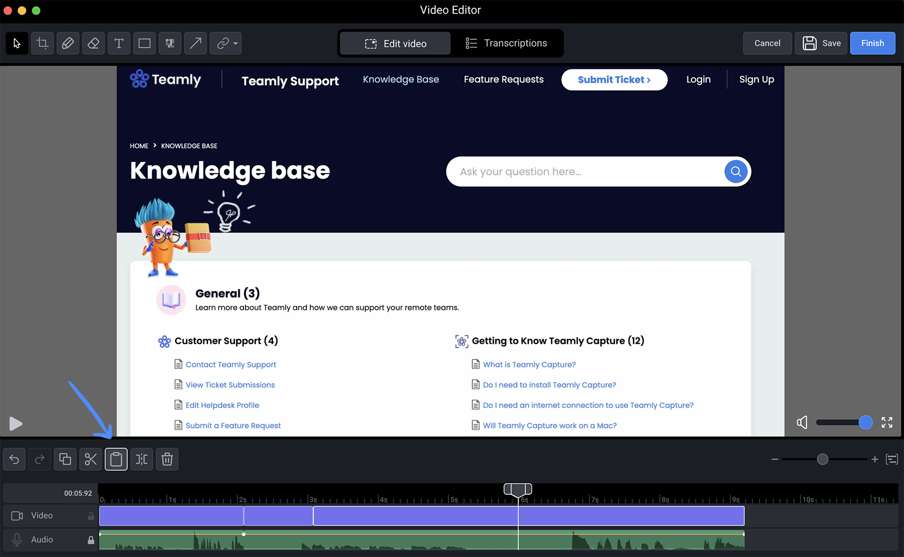904x557 pixels.
Task: Click Getting to Know Teamly Capture heading
Action: [558, 340]
